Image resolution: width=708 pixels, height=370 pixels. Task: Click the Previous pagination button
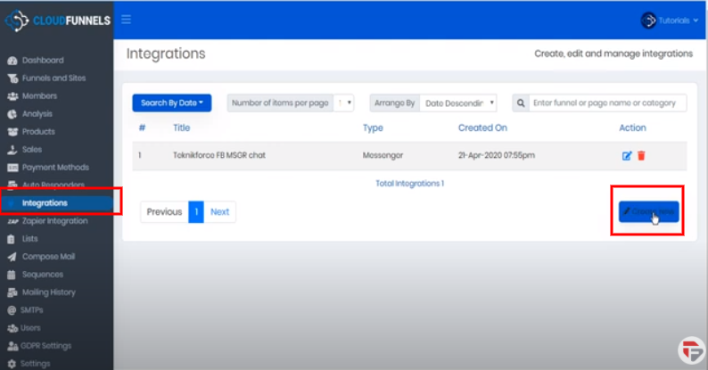coord(164,212)
